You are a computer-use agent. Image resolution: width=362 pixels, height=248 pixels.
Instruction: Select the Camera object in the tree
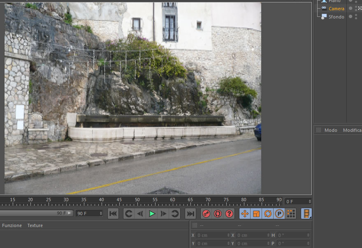tap(336, 9)
